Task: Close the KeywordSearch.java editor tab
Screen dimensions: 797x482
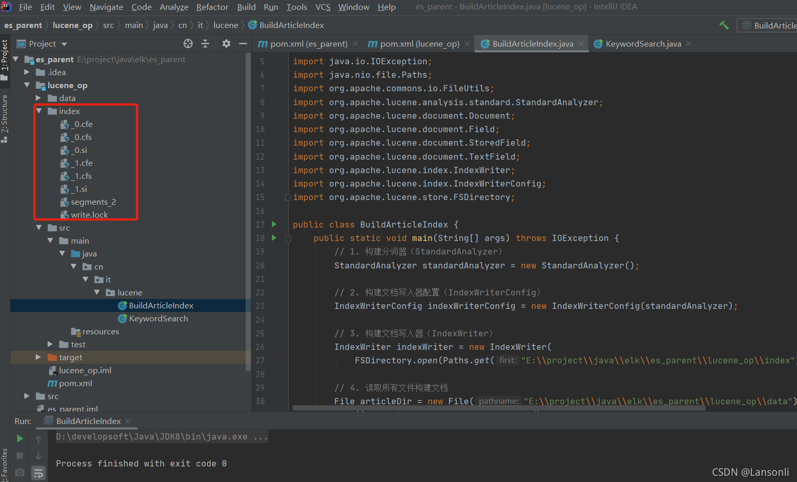Action: [x=689, y=44]
